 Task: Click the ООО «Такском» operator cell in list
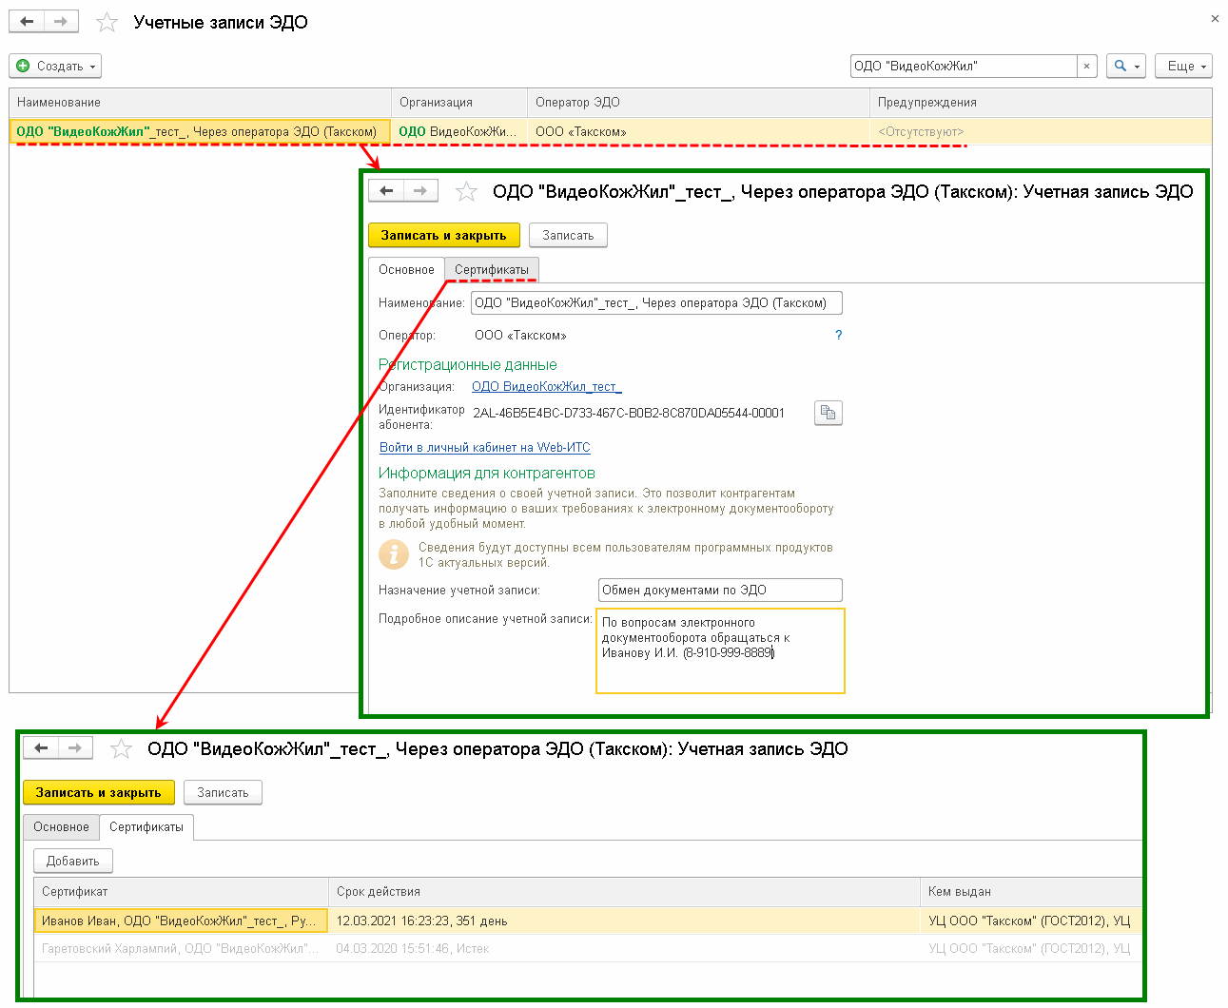click(x=698, y=131)
